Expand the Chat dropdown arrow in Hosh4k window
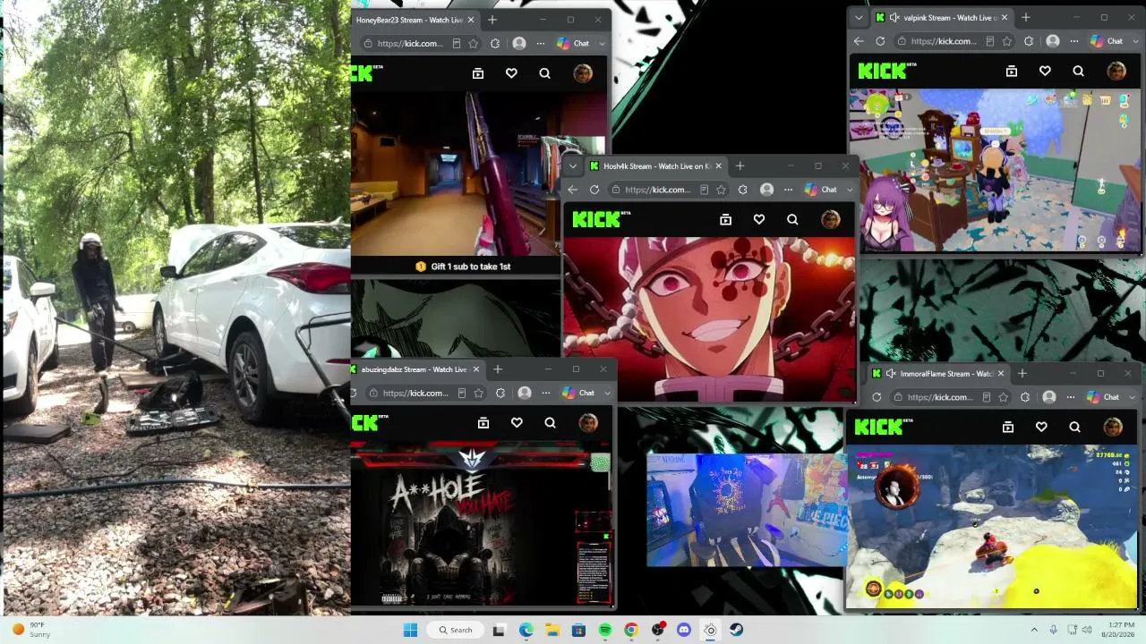 click(850, 190)
